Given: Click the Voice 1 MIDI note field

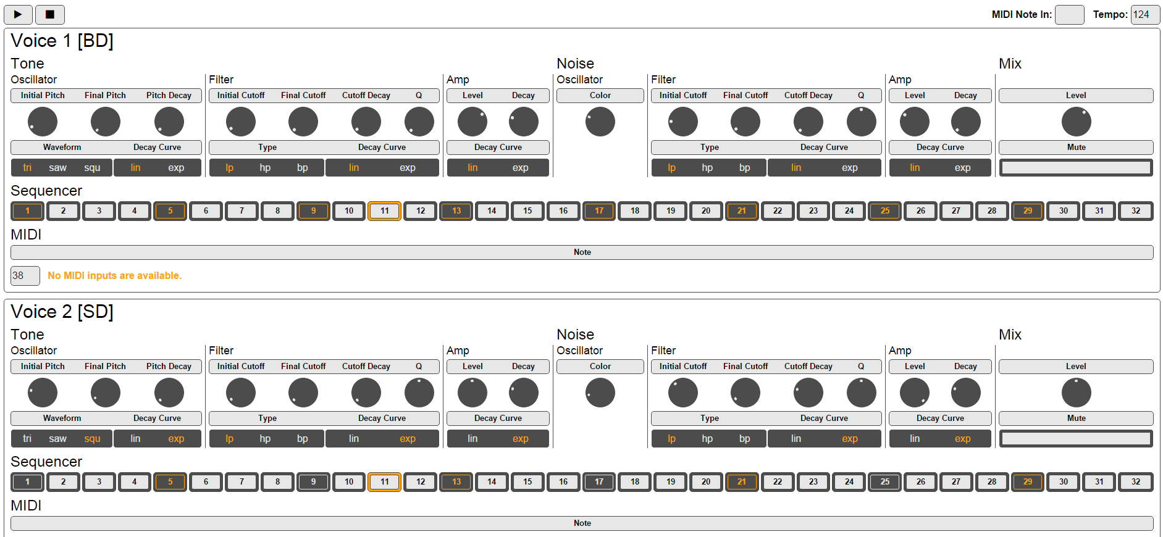Looking at the screenshot, I should point(25,276).
